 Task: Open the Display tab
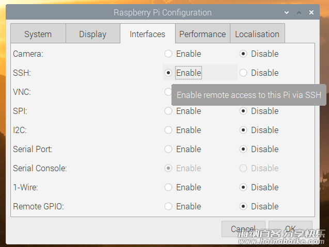point(93,34)
